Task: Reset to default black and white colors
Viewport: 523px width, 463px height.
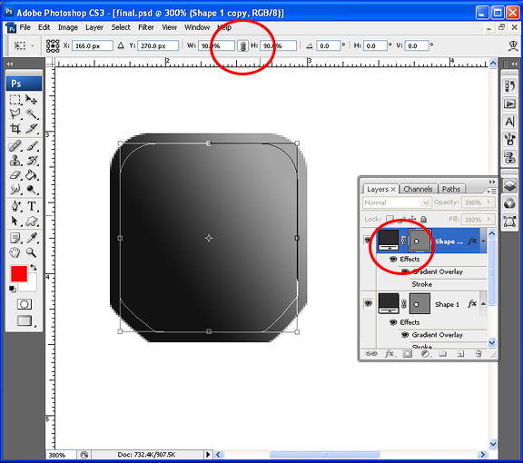Action: (12, 289)
